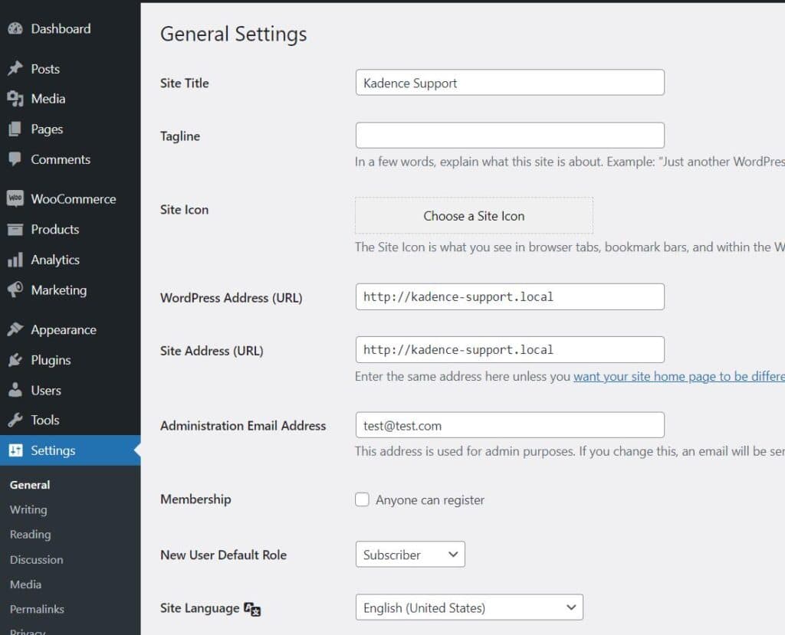
Task: Enable the Anyone can register checkbox
Action: (x=362, y=499)
